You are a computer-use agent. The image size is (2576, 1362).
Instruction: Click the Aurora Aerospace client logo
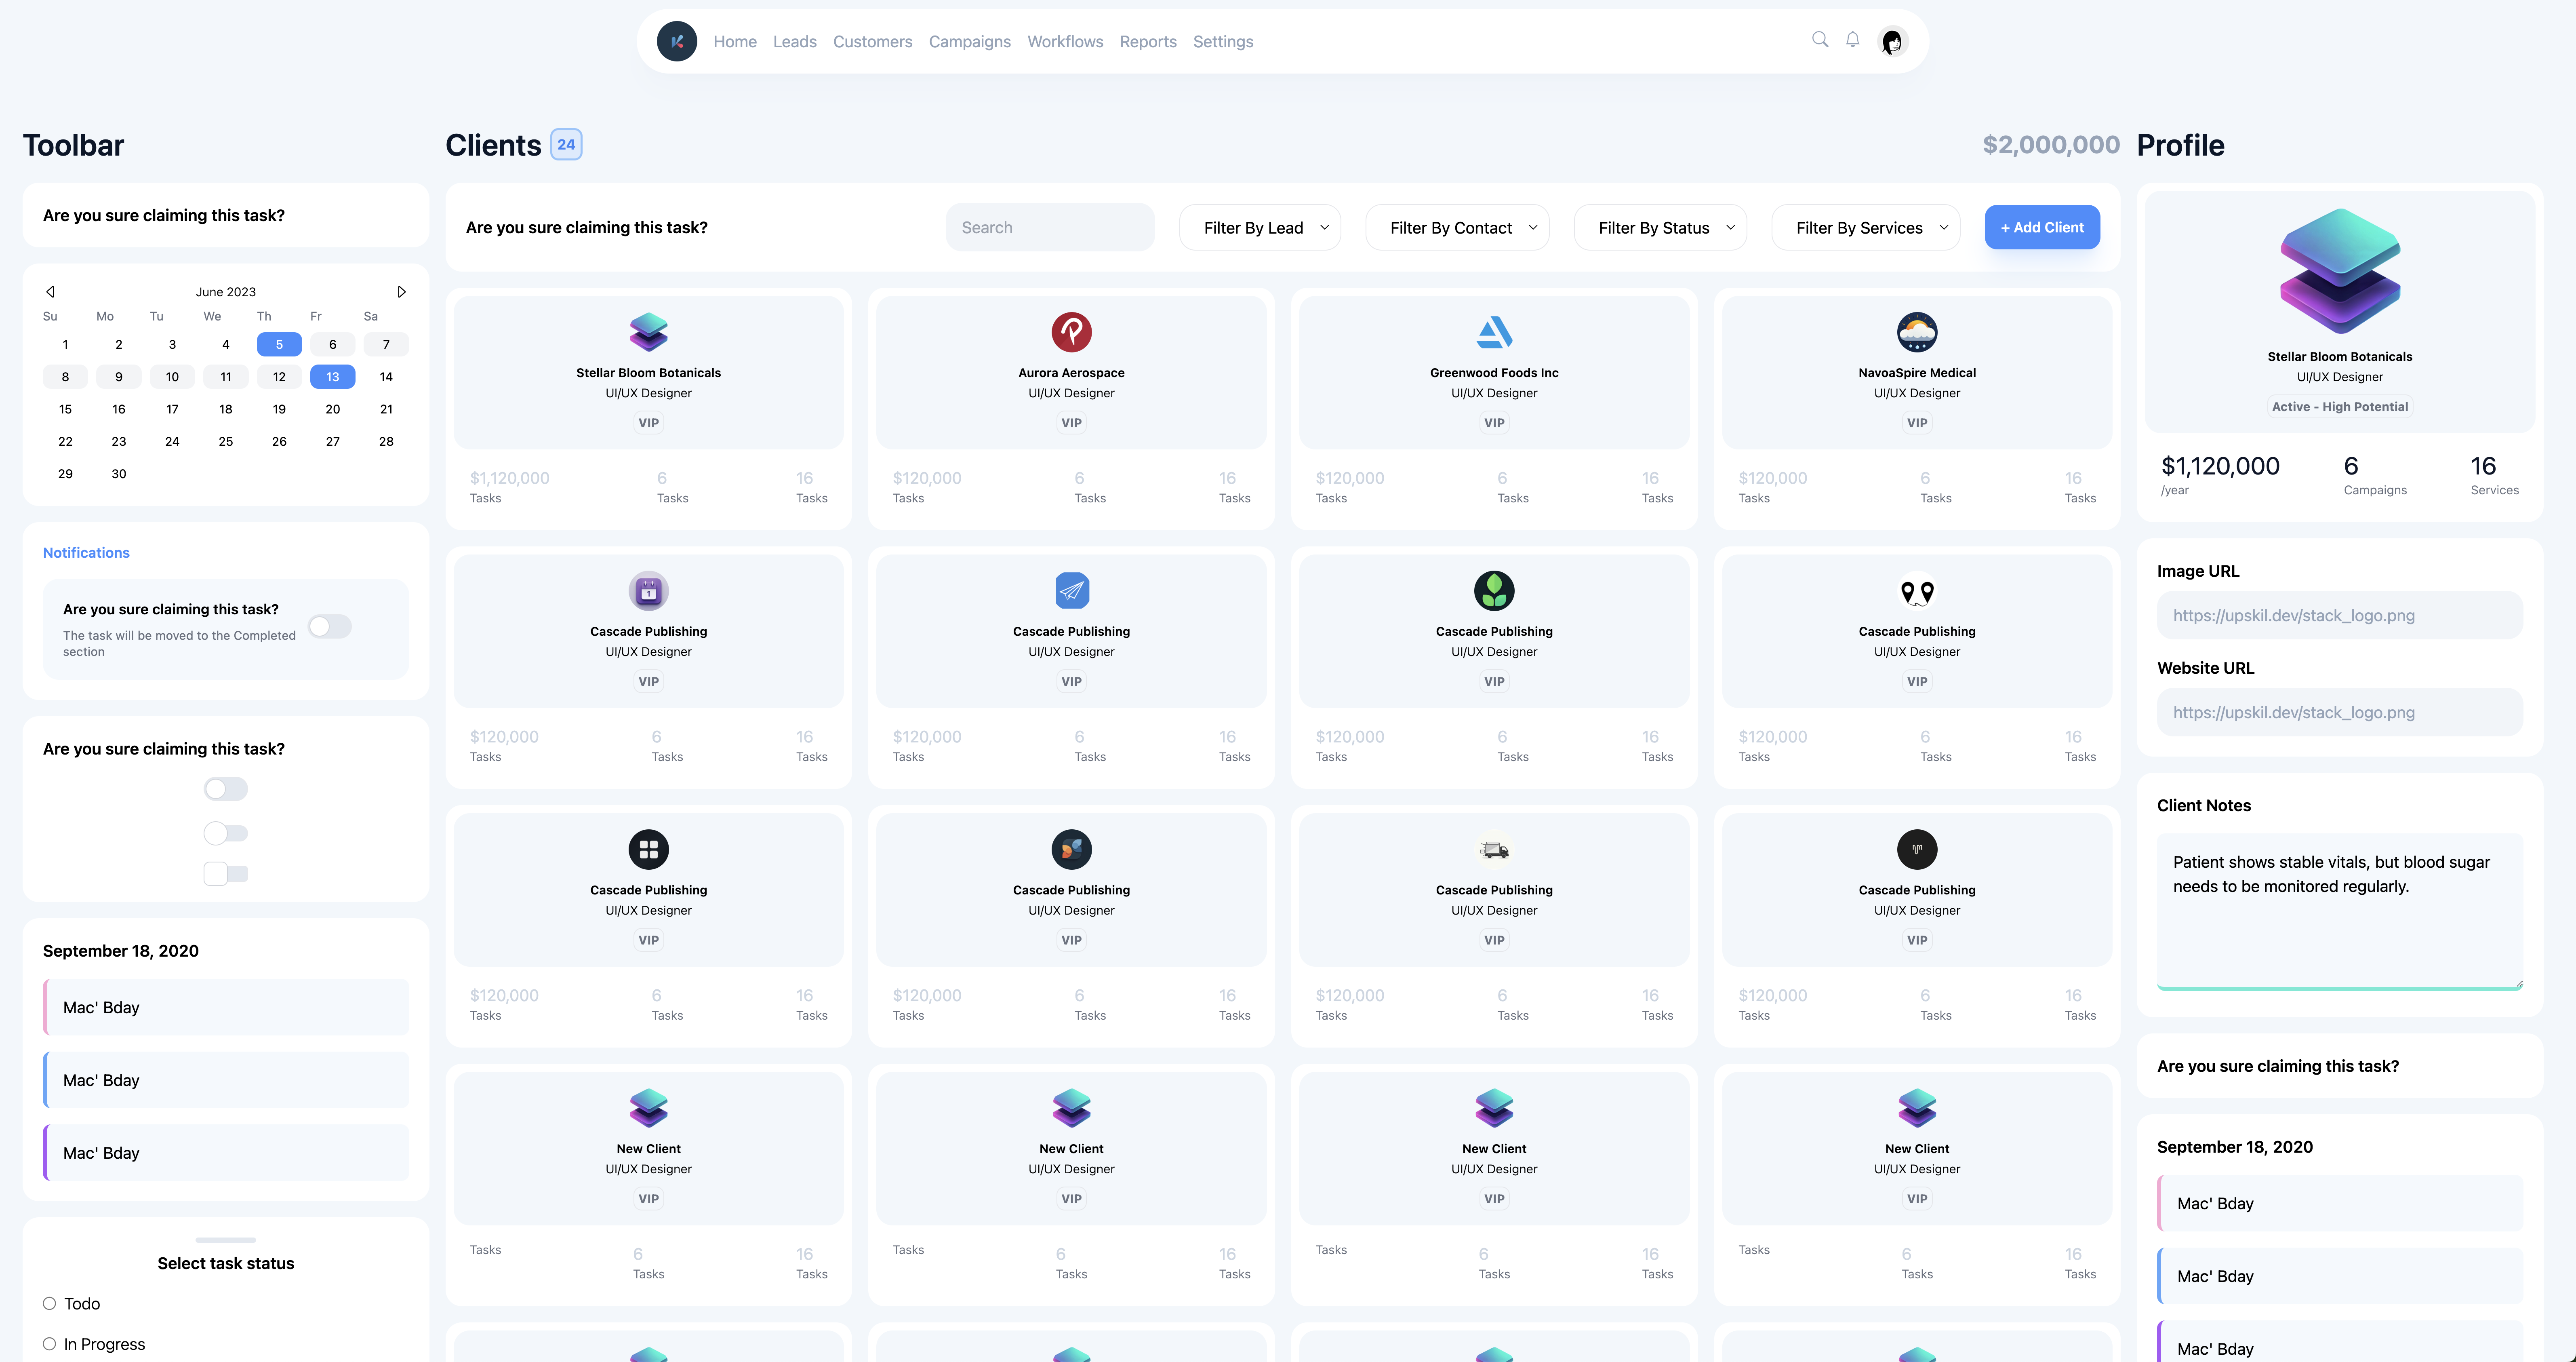[1071, 332]
